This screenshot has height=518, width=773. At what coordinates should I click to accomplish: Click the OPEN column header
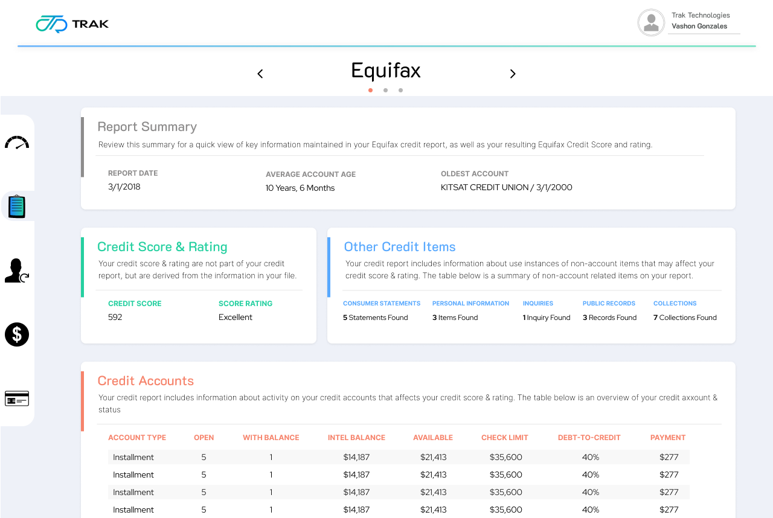click(x=204, y=438)
